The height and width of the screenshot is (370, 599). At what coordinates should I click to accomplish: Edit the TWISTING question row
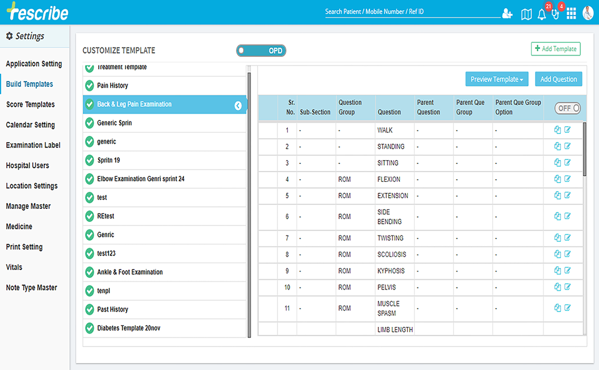[567, 237]
